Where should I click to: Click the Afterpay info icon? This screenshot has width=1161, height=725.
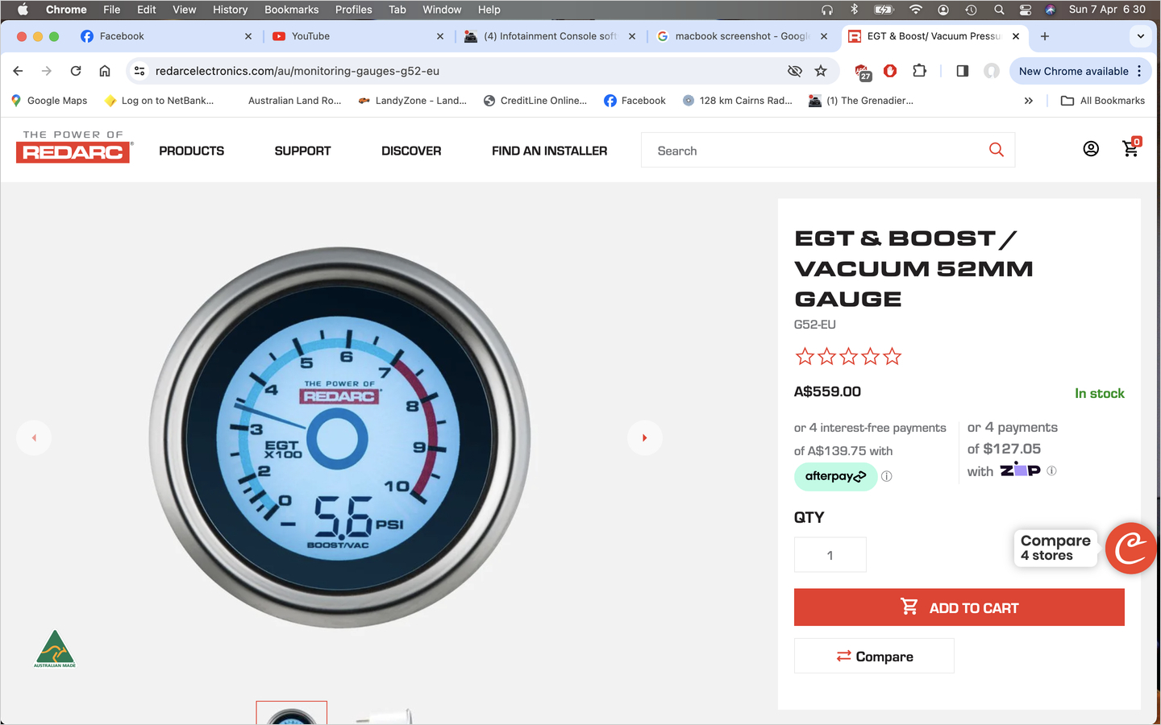[887, 476]
